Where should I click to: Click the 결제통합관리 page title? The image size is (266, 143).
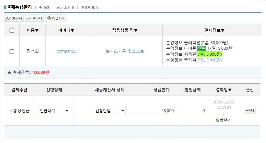pos(19,7)
